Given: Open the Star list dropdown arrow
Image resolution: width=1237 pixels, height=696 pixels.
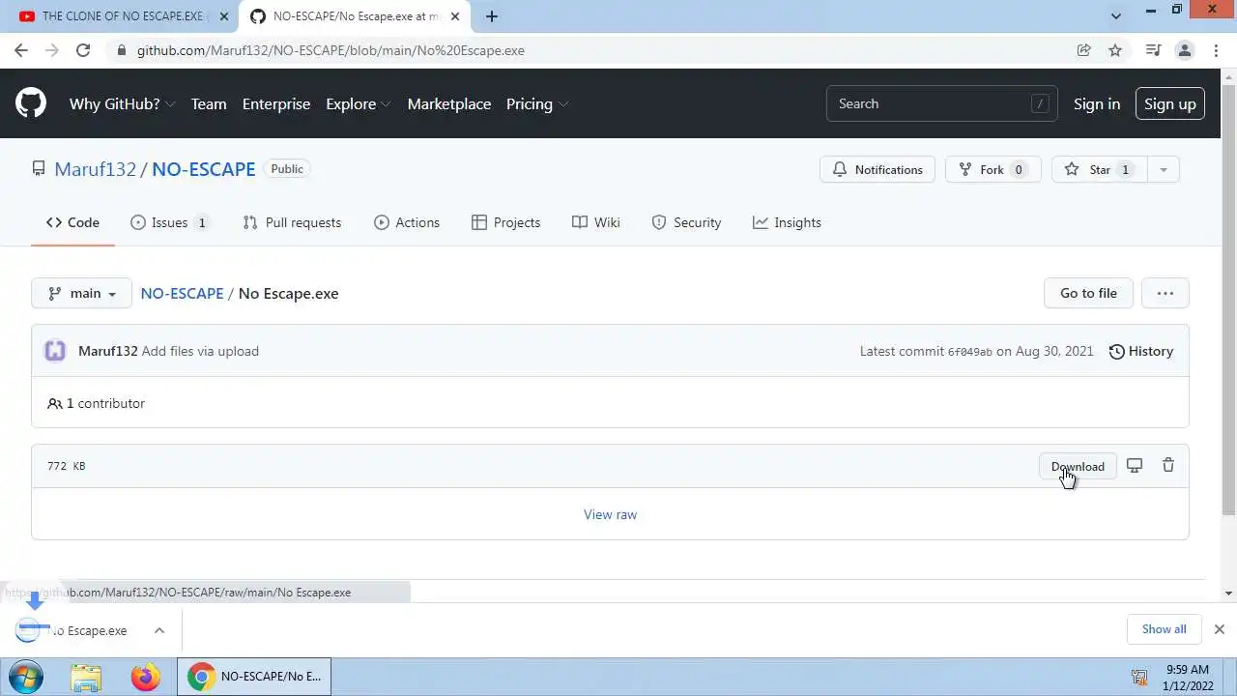Looking at the screenshot, I should pos(1164,169).
